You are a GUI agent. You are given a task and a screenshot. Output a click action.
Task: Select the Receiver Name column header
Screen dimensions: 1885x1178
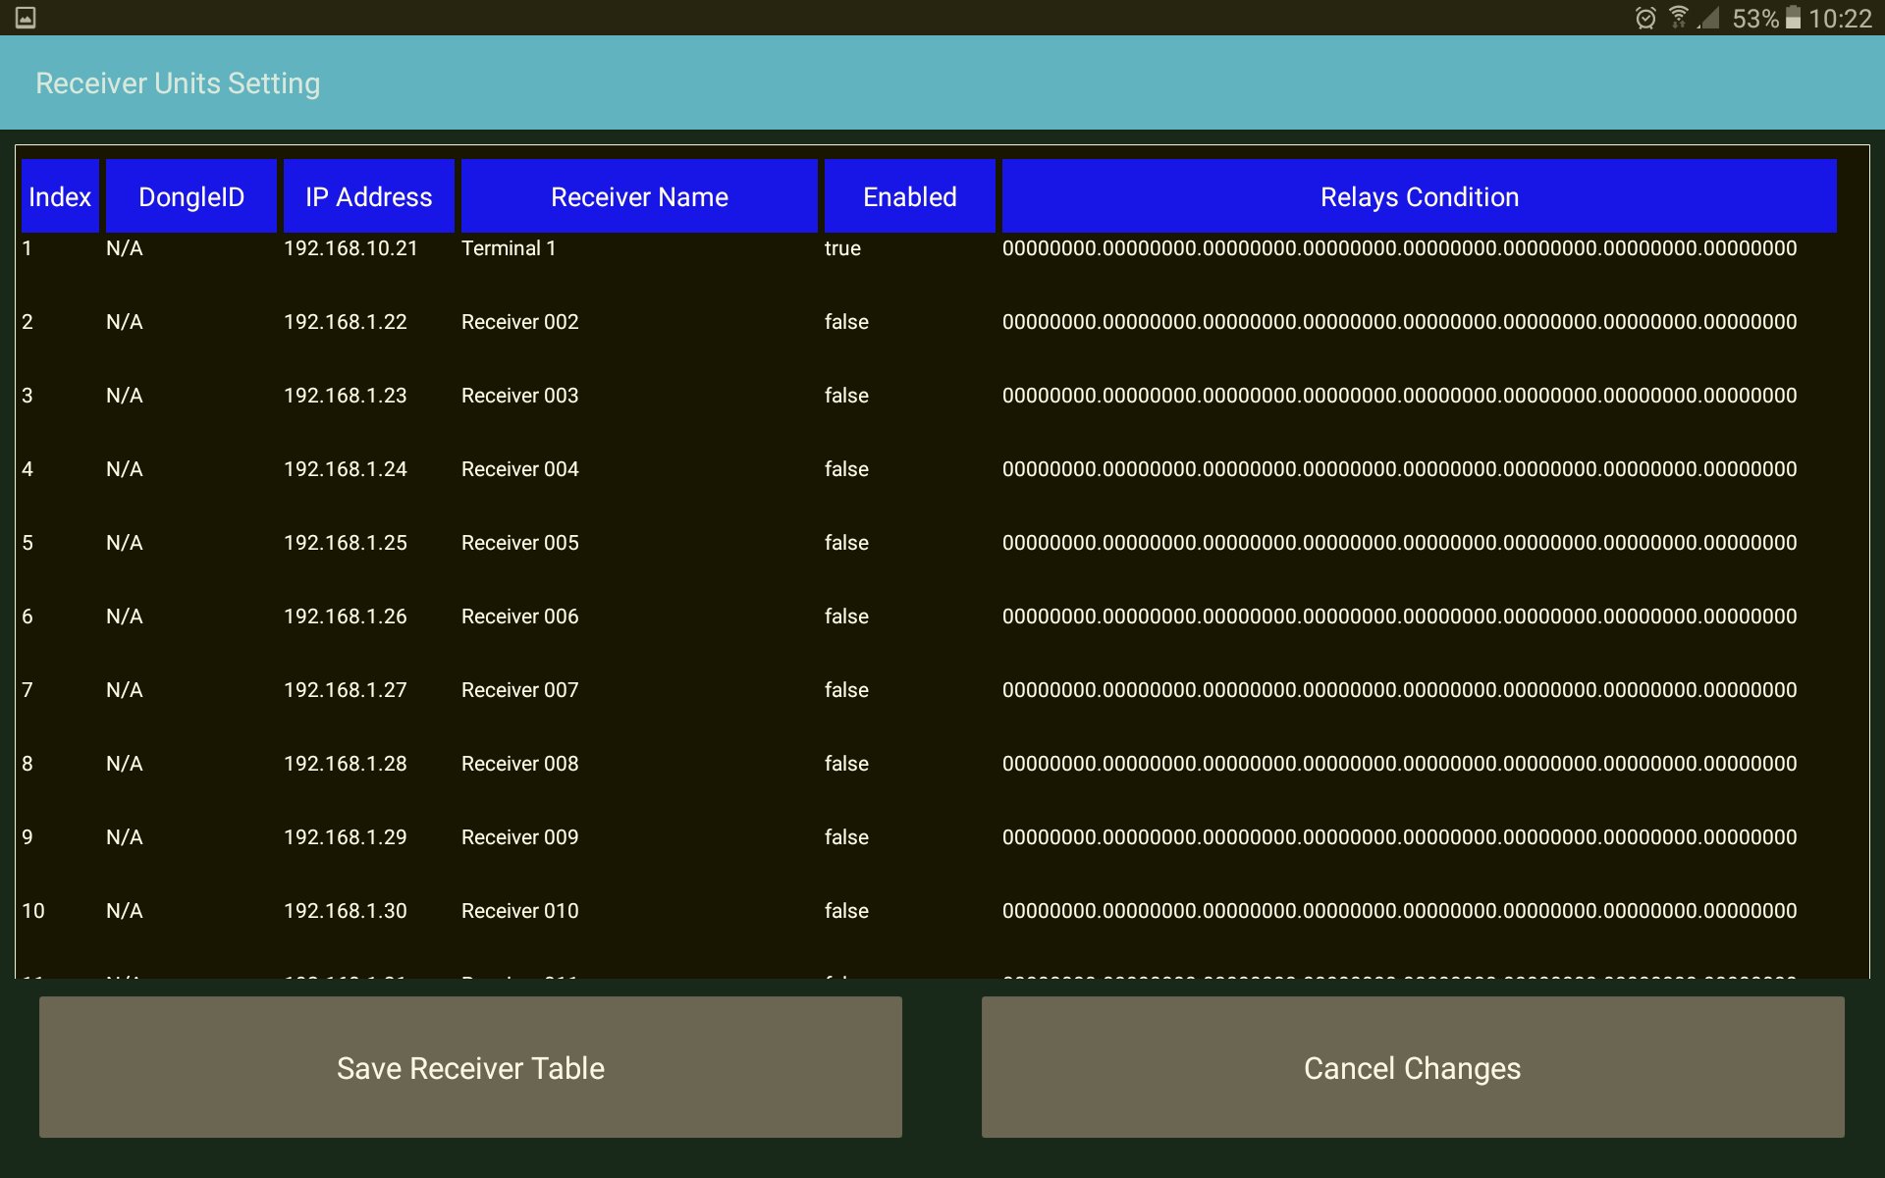tap(639, 196)
